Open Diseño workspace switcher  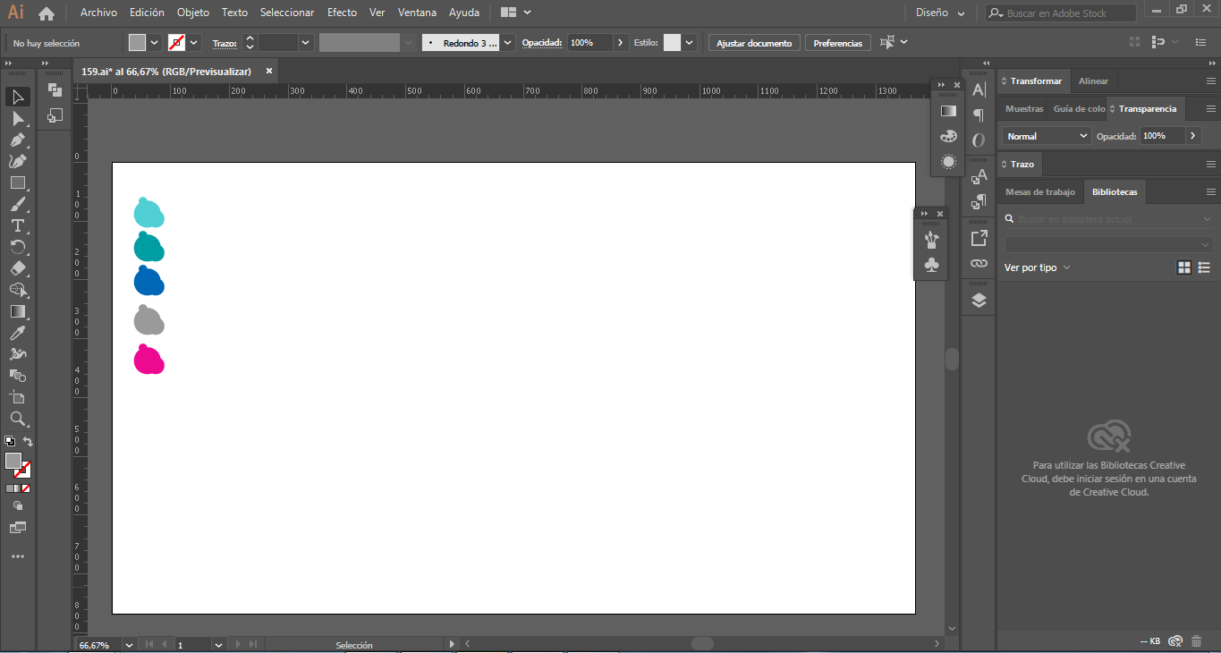click(x=940, y=13)
